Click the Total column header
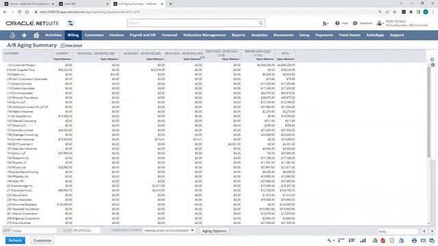The height and width of the screenshot is (246, 438). pyautogui.click(x=285, y=53)
